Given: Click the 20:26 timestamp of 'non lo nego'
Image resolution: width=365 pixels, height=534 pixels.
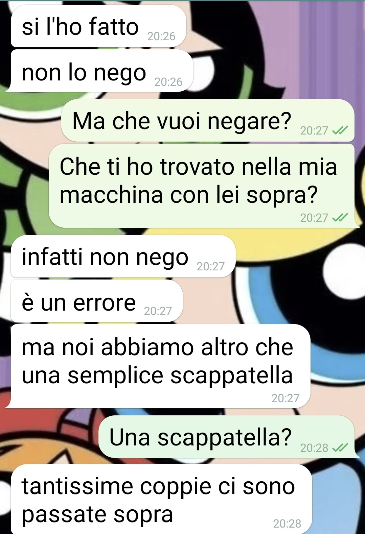Looking at the screenshot, I should 168,82.
